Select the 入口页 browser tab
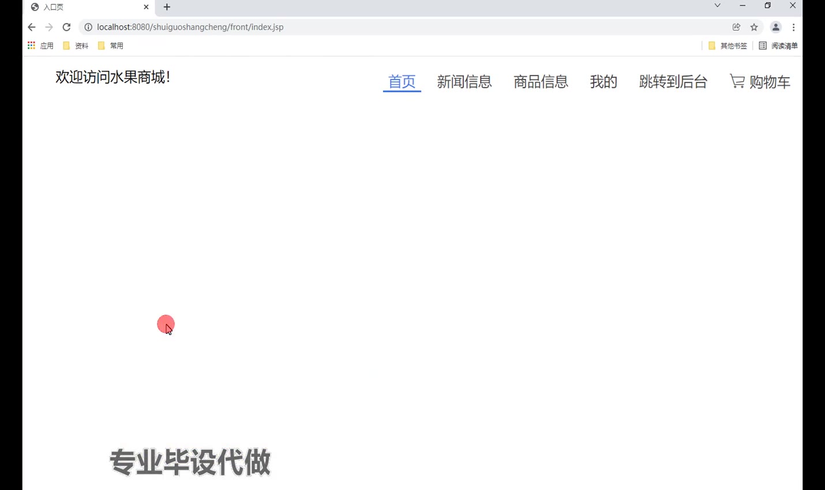 point(89,7)
